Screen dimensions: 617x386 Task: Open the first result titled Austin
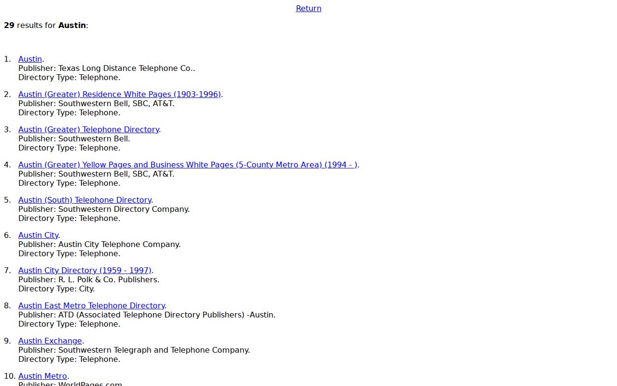click(x=30, y=59)
